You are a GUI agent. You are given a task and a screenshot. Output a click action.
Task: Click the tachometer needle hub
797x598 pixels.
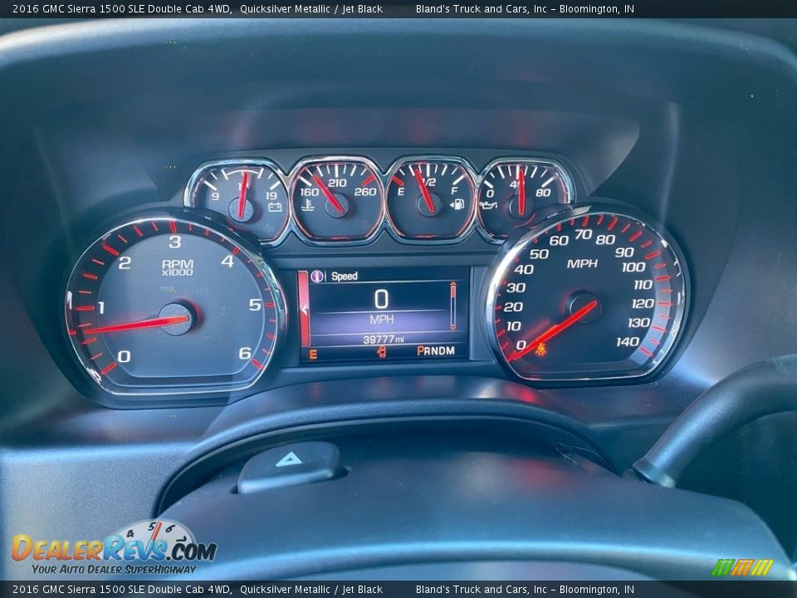pyautogui.click(x=177, y=319)
